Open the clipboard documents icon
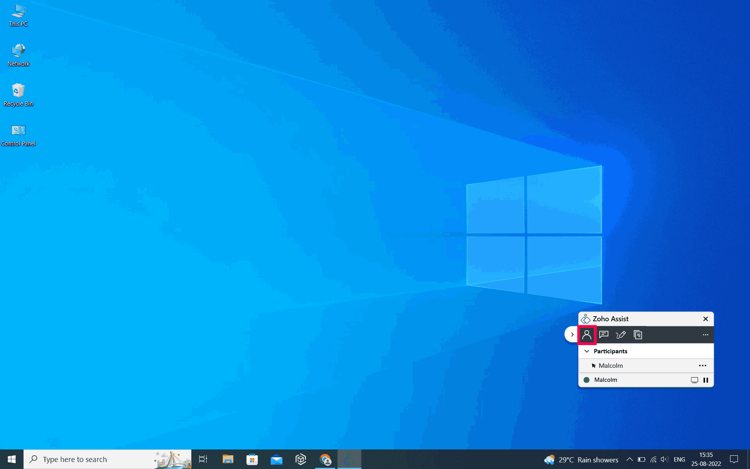 [x=637, y=335]
